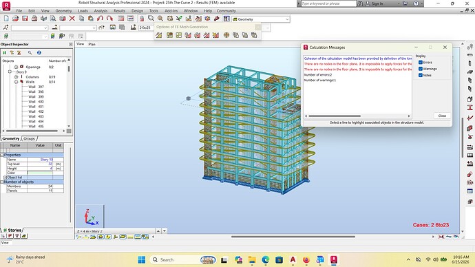This screenshot has height=267, width=475.
Task: Toggle the Errors display checkbox
Action: pos(421,63)
